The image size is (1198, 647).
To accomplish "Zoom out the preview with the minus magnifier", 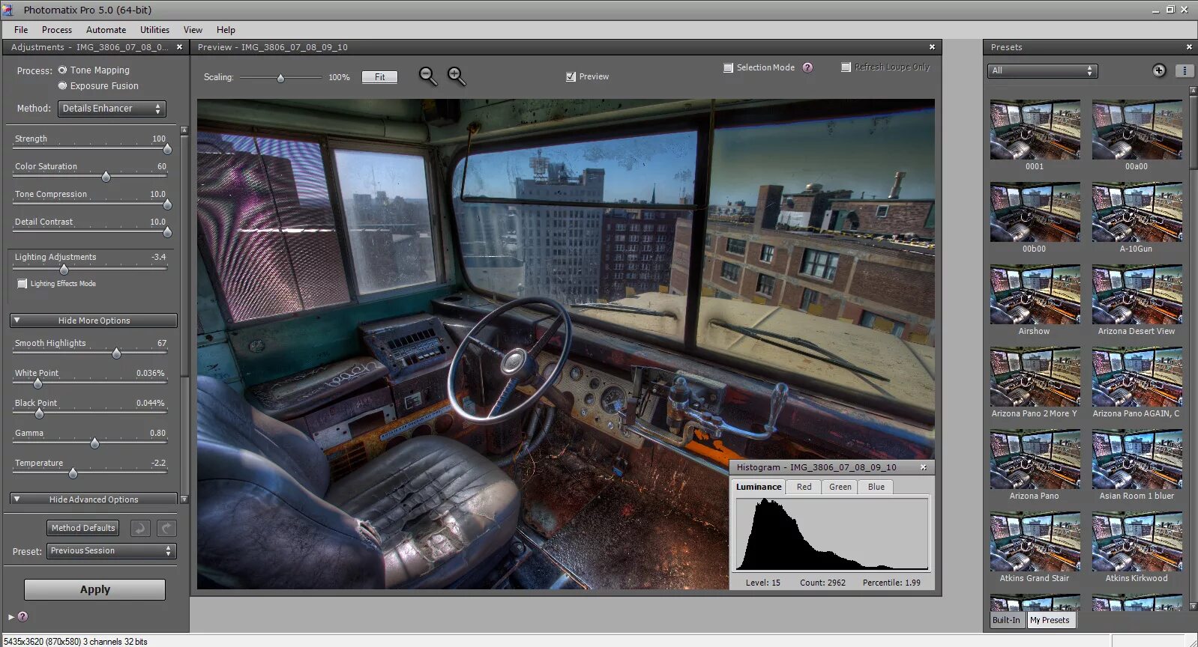I will (x=428, y=76).
